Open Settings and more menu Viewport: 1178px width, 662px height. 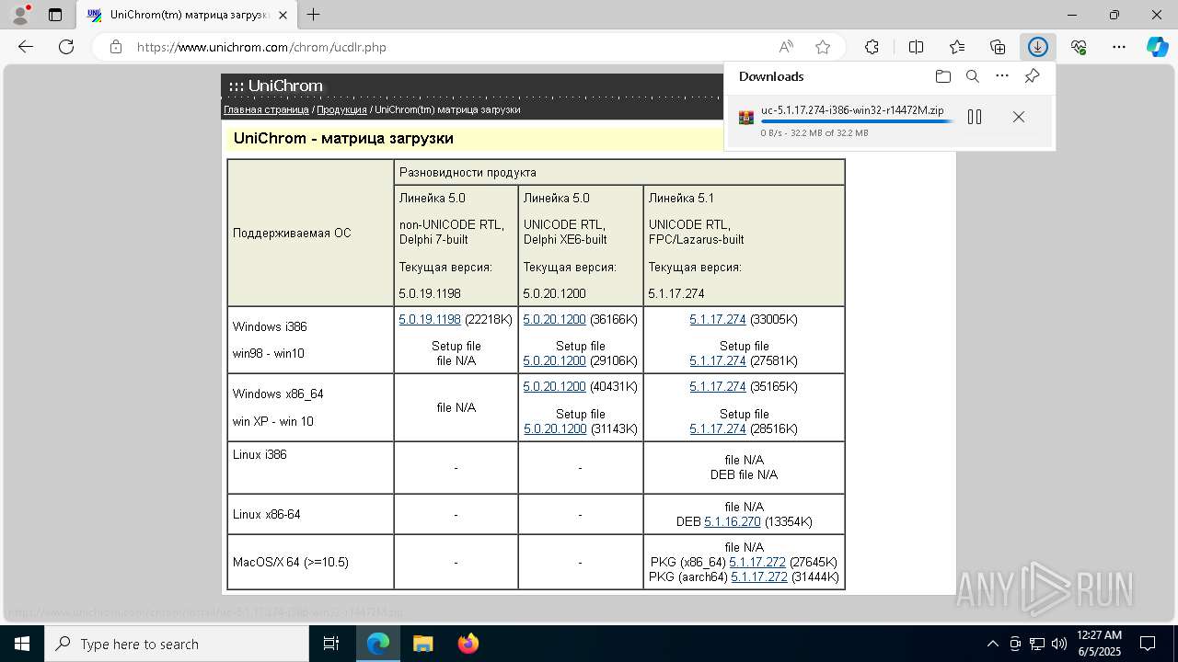click(1119, 47)
